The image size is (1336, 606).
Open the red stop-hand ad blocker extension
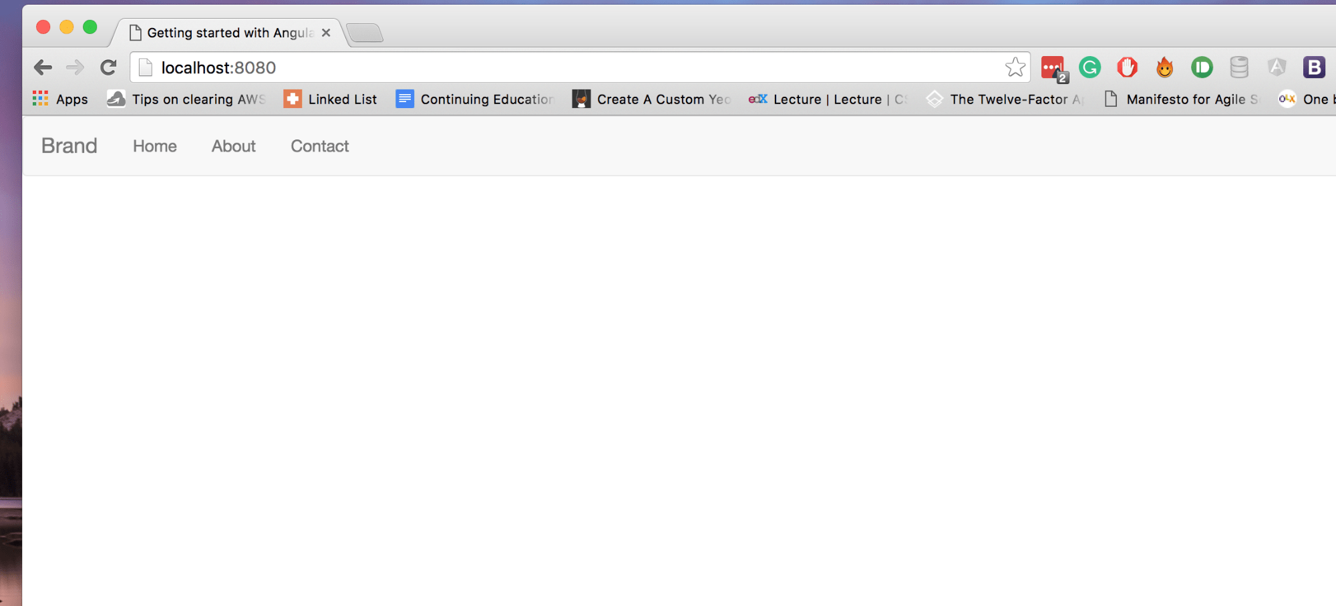(1128, 67)
